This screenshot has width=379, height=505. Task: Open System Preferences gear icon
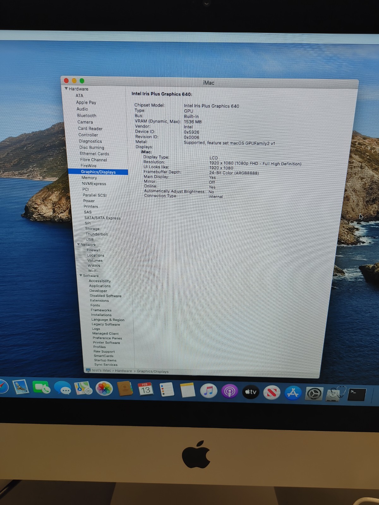pos(314,394)
